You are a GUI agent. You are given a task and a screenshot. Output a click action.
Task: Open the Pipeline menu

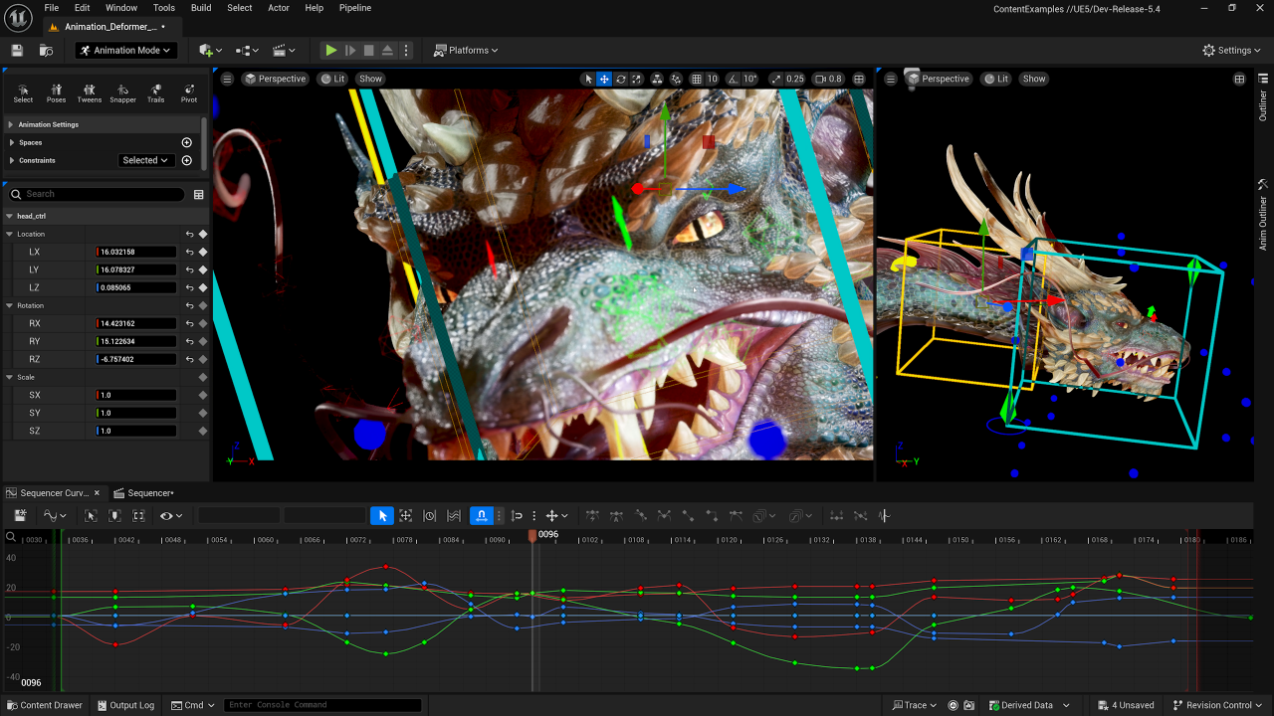pos(355,8)
